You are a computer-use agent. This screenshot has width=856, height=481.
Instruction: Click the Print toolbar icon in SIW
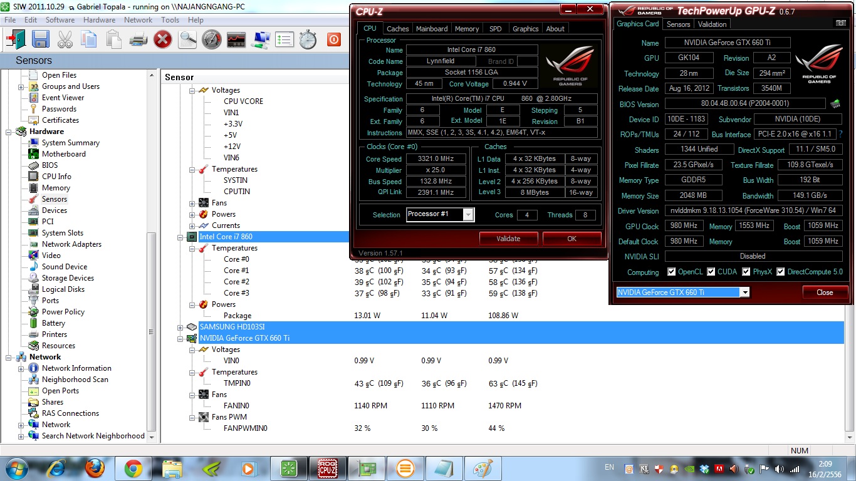tap(138, 39)
